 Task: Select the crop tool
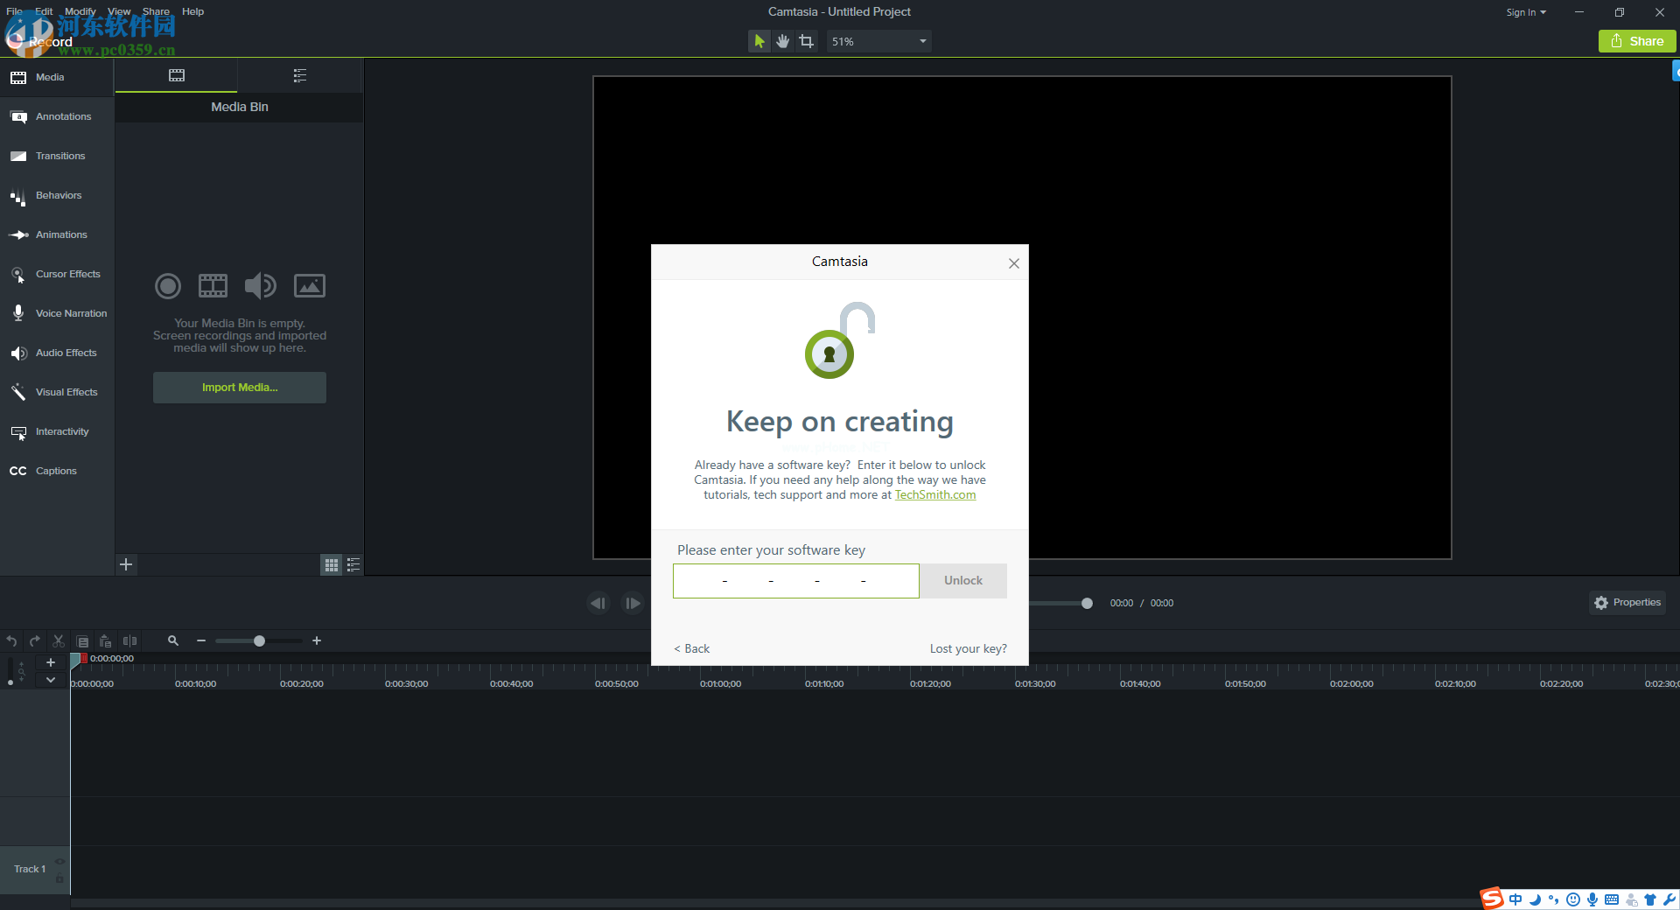point(806,41)
